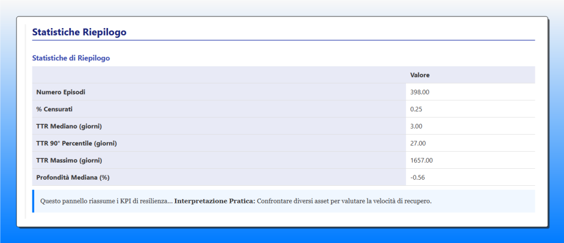
Task: Click the empty first column header cell
Action: 219,75
